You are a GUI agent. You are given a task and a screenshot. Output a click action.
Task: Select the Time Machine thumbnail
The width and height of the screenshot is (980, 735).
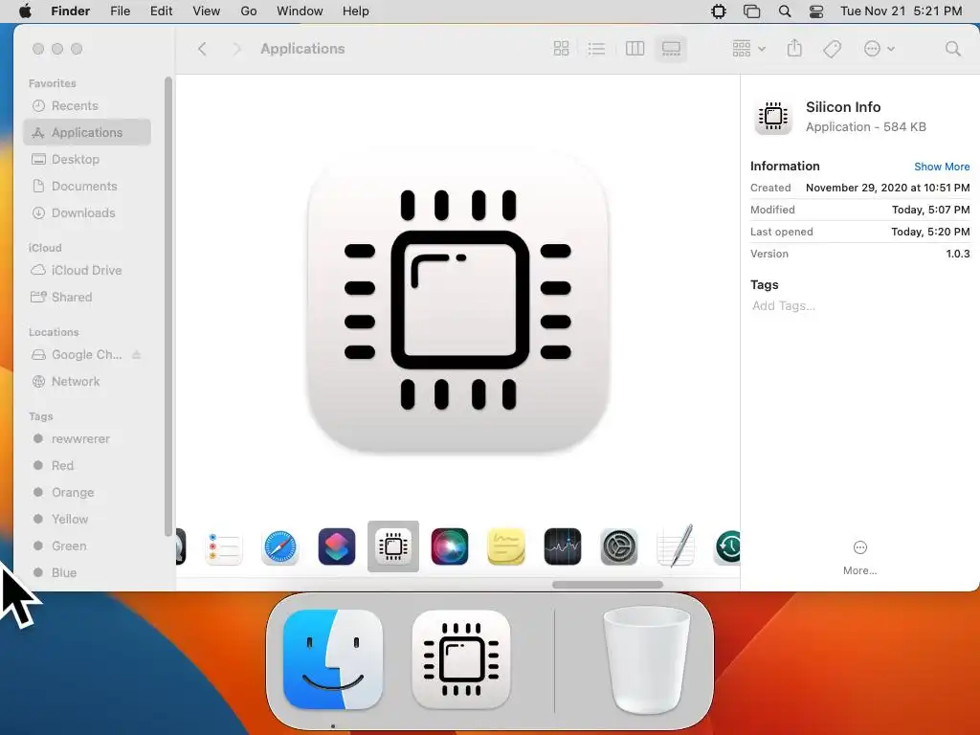point(727,546)
